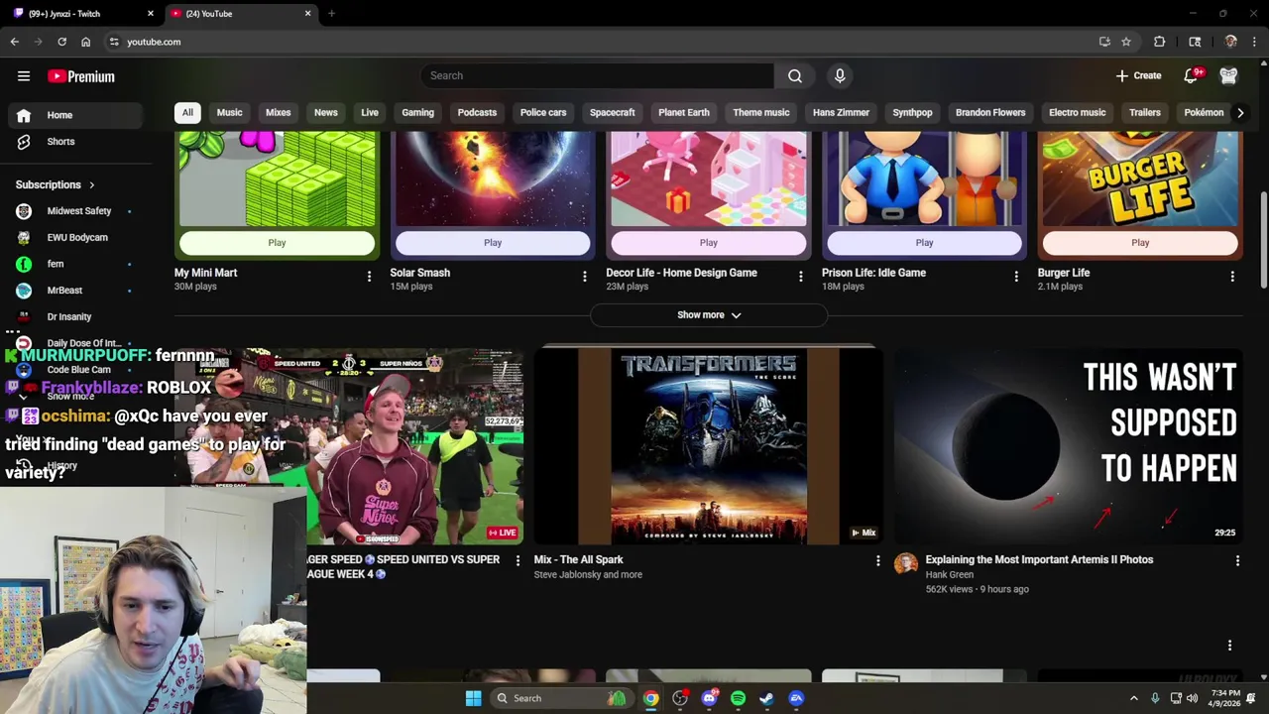The height and width of the screenshot is (714, 1269).
Task: Click the install app icon in the address bar
Action: [x=1104, y=42]
